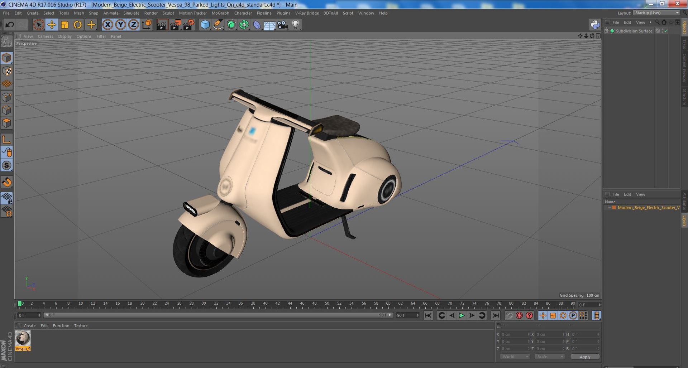Screen dimensions: 688x368
Task: Expand the Subdivision Surface object tree
Action: coord(606,31)
